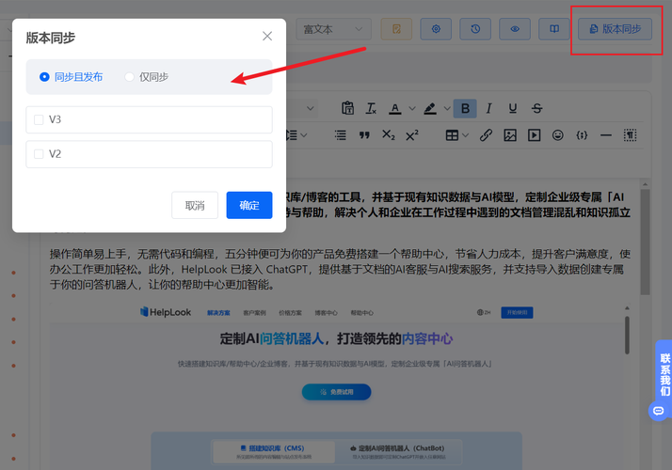The width and height of the screenshot is (672, 470).
Task: Insert a hyperlink with link icon
Action: 486,135
